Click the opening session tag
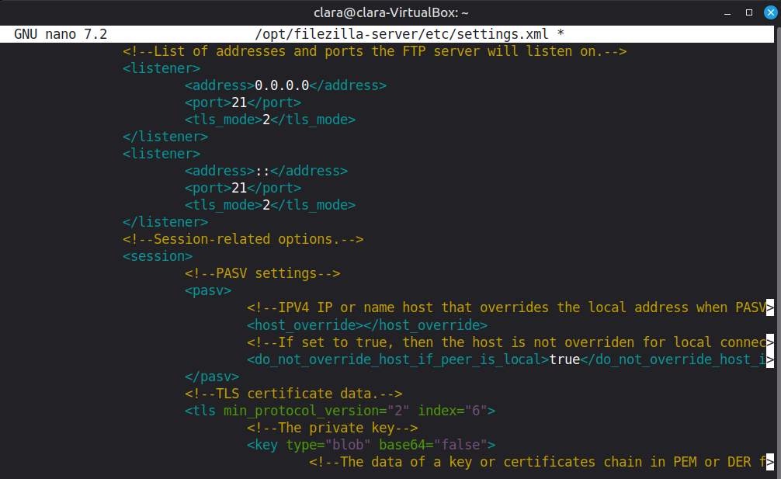 (158, 256)
